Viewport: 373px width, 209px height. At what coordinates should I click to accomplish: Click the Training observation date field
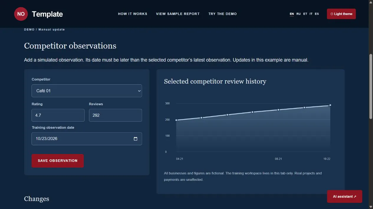tap(87, 139)
